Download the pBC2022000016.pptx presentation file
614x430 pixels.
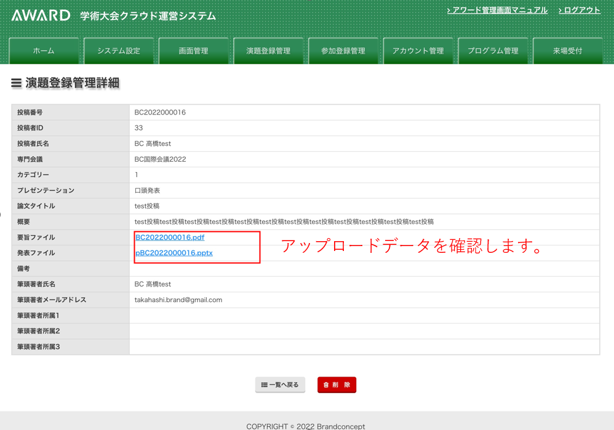(x=174, y=253)
